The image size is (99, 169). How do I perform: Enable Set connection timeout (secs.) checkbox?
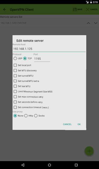point(15,107)
